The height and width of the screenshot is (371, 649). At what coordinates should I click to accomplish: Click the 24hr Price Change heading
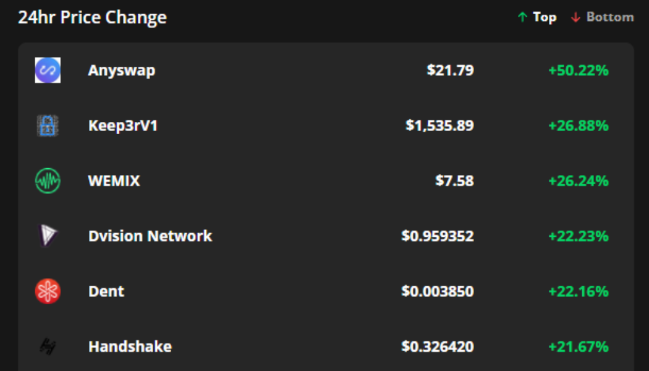coord(92,17)
